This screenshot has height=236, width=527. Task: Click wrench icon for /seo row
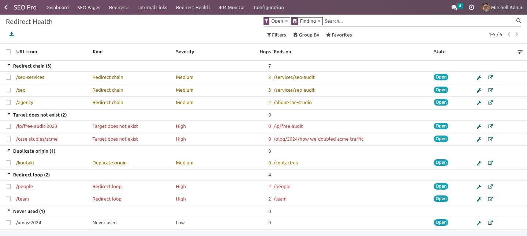tap(479, 90)
